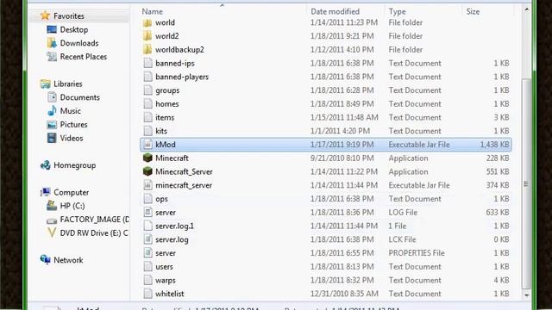Select the banned-ips text file icon
The image size is (552, 310).
pyautogui.click(x=147, y=63)
